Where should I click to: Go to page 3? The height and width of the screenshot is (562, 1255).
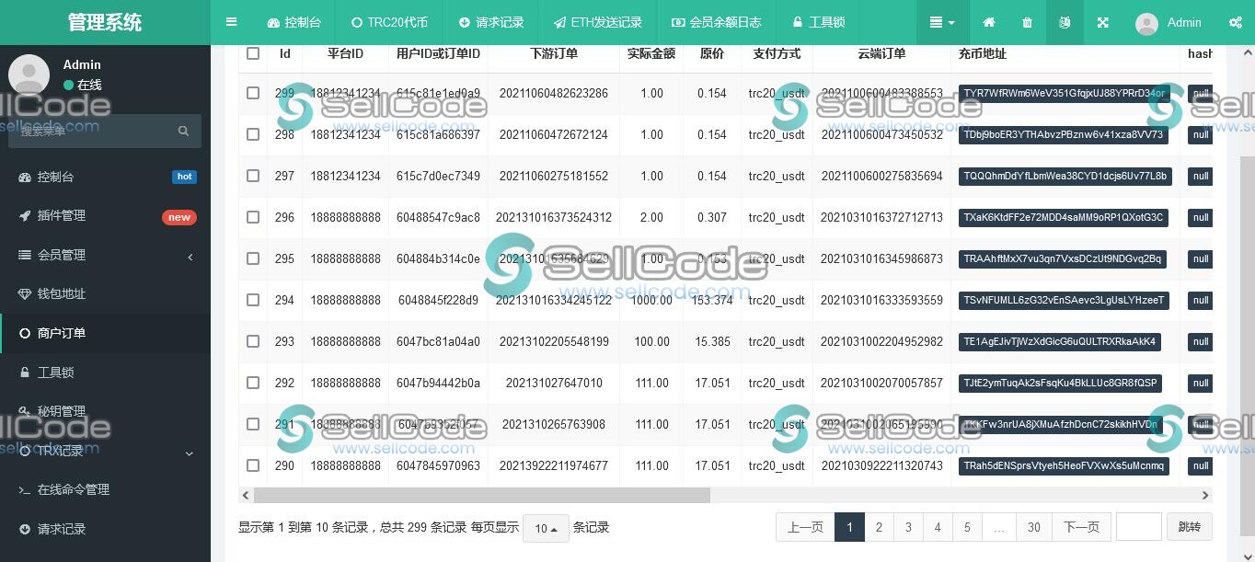pyautogui.click(x=908, y=527)
